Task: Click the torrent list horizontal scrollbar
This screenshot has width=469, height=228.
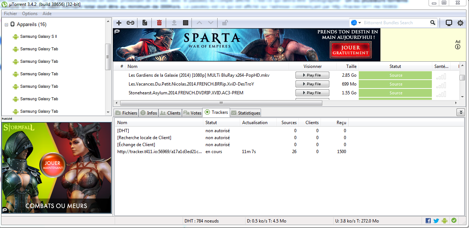Action: pyautogui.click(x=221, y=103)
